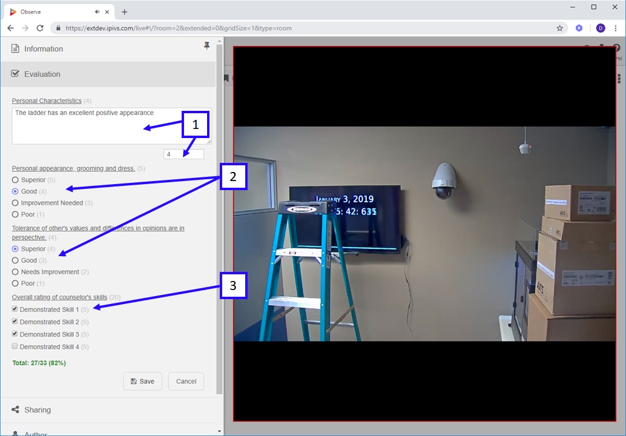Image resolution: width=626 pixels, height=436 pixels.
Task: Select Superior (4) for tolerance of values
Action: coord(15,249)
